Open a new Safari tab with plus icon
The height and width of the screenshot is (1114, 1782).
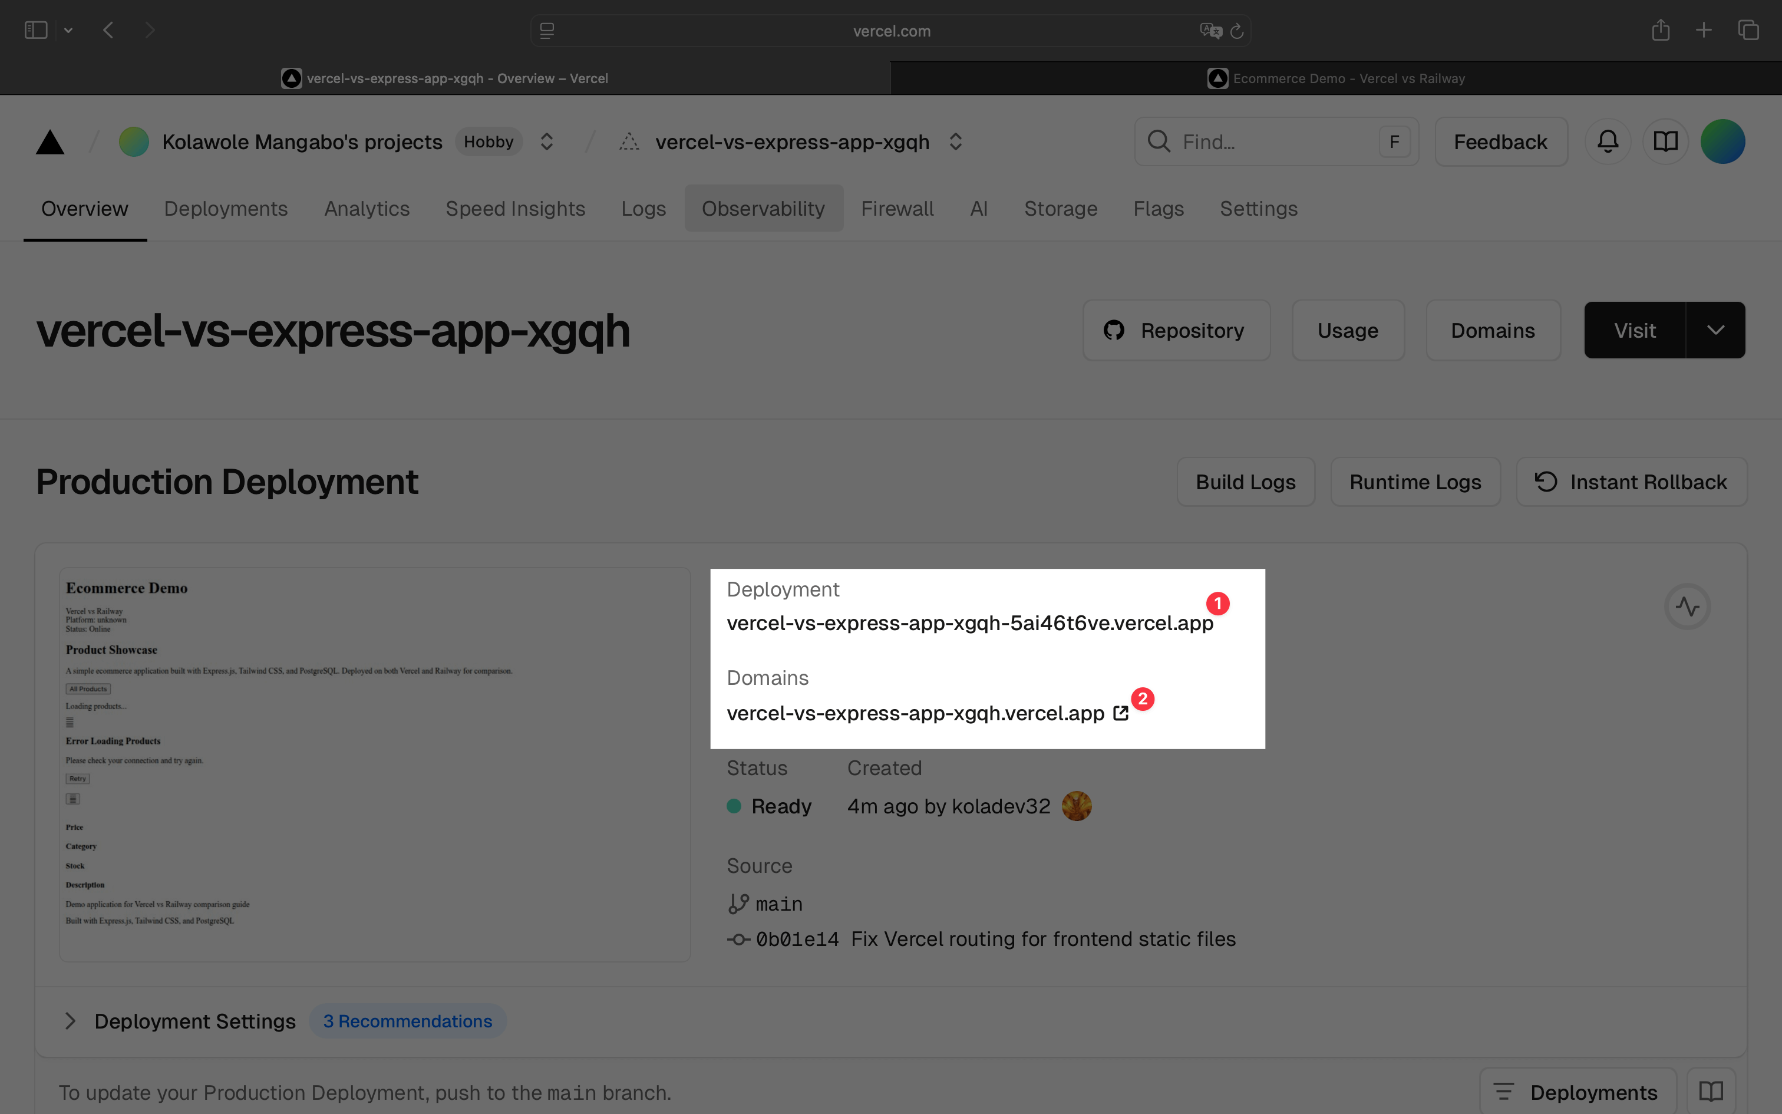[x=1703, y=30]
